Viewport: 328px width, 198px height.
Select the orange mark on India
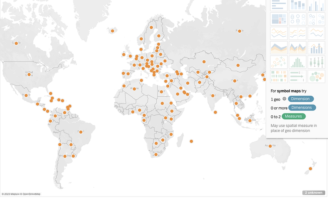(213, 96)
